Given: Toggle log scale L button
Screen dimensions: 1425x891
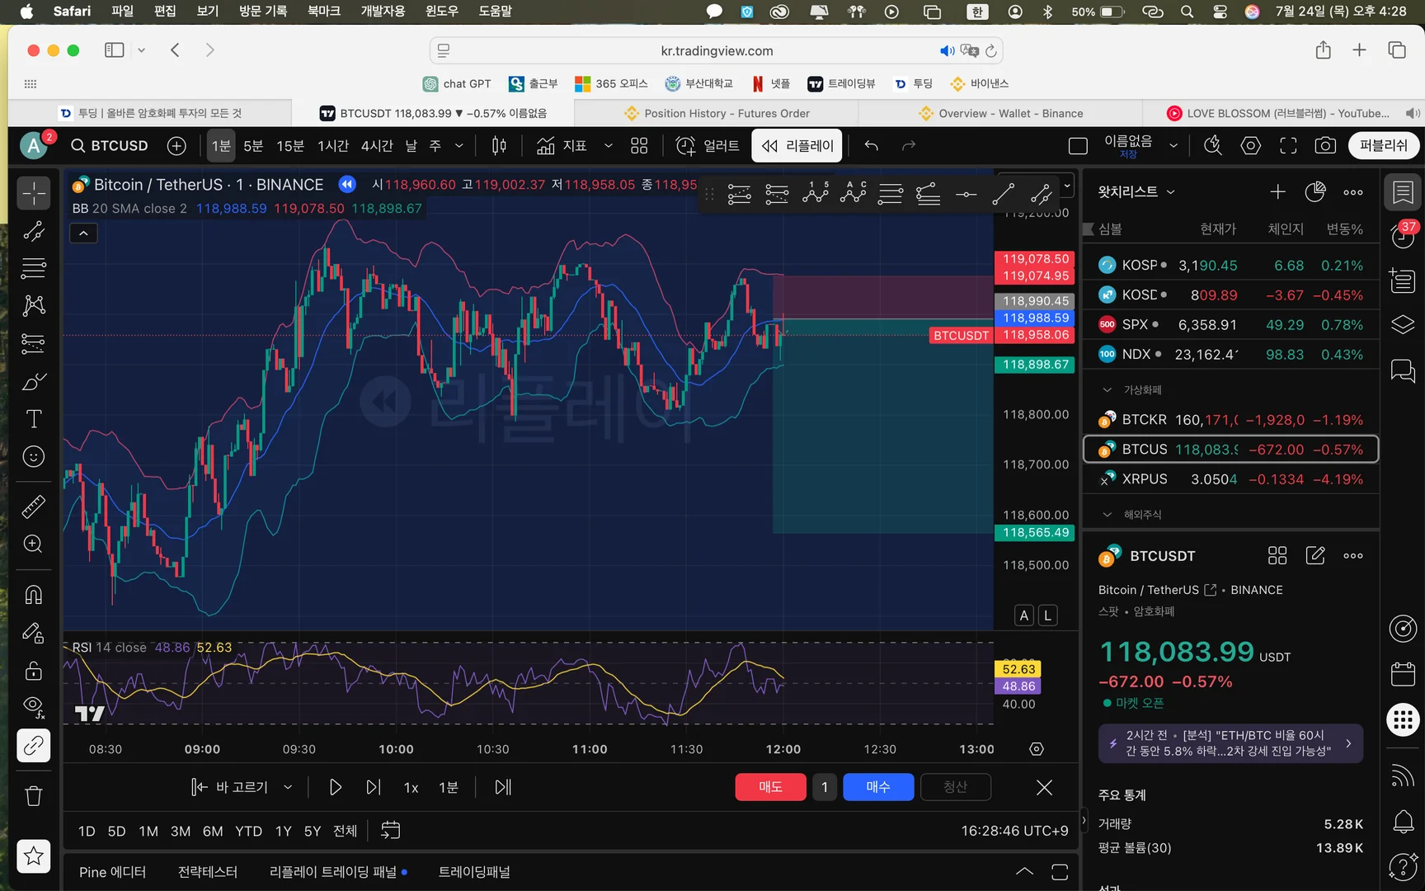Looking at the screenshot, I should (1047, 615).
